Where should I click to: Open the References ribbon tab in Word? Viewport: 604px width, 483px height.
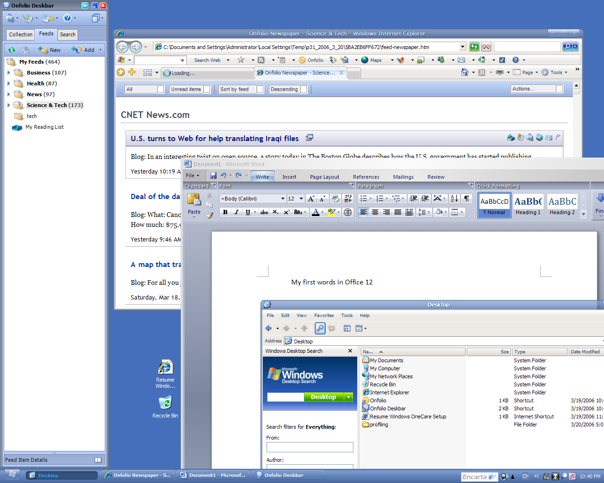pyautogui.click(x=366, y=177)
